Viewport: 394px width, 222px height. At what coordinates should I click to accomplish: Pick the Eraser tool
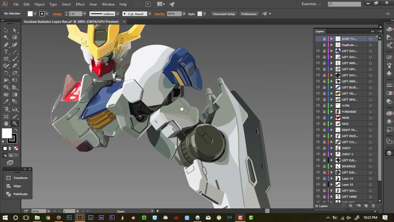pos(15,66)
